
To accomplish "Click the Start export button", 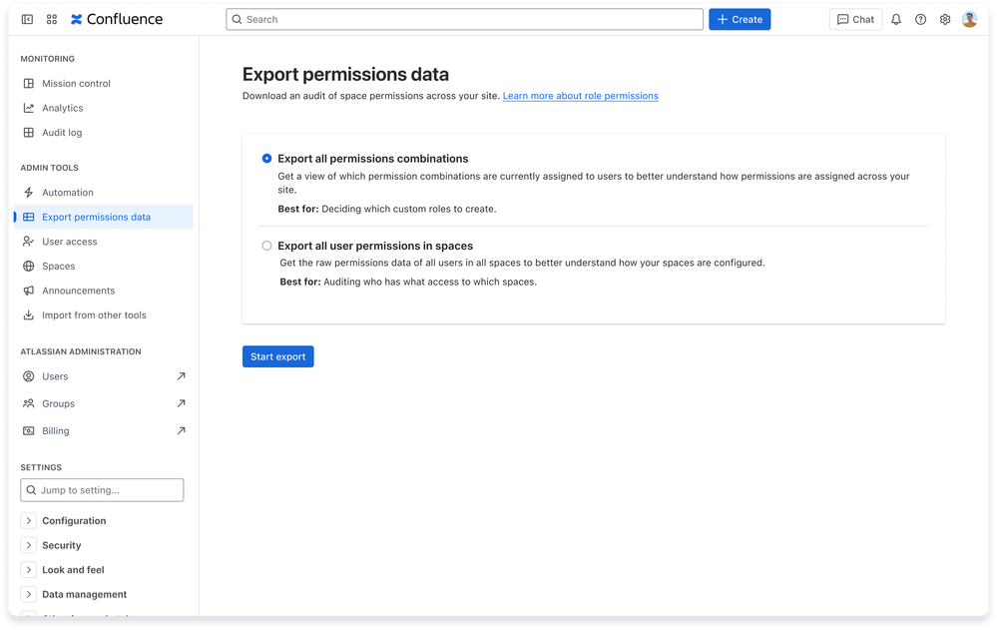I will [x=277, y=356].
